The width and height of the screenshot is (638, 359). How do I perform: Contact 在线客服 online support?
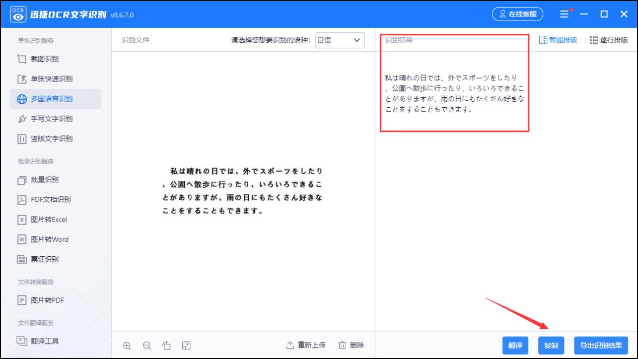coord(517,14)
